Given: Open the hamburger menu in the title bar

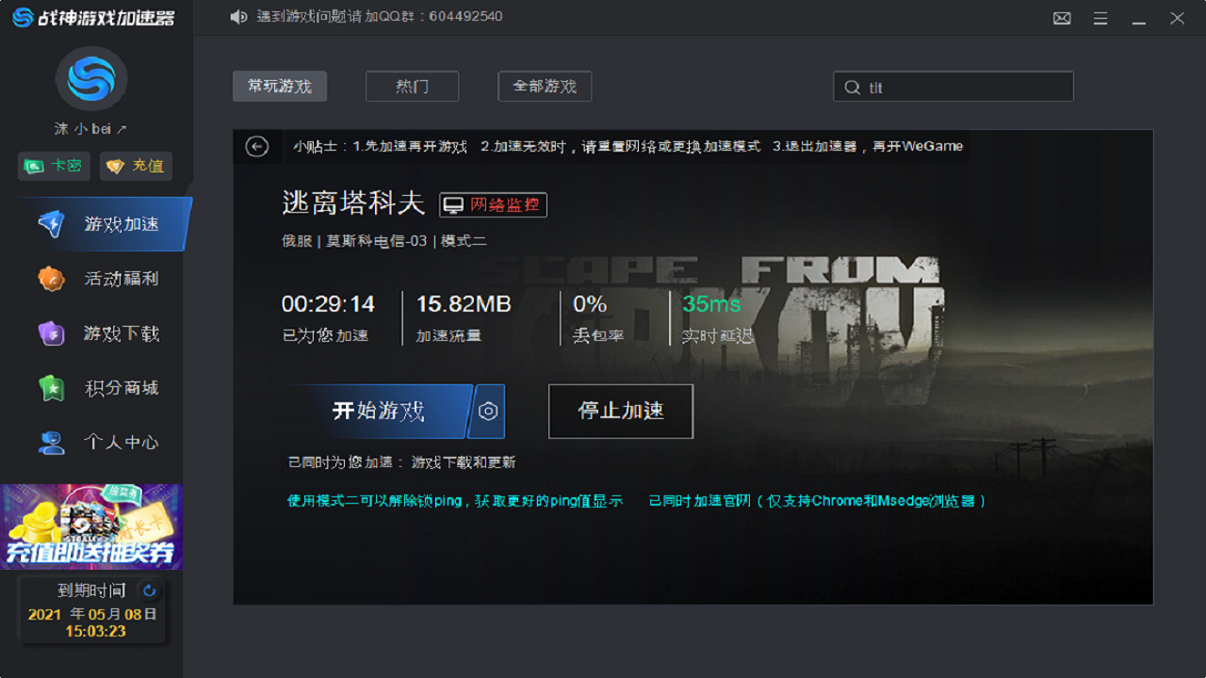Looking at the screenshot, I should point(1100,17).
